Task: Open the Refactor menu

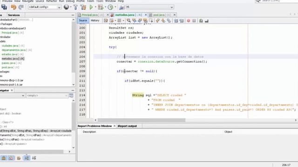Action: pyautogui.click(x=52, y=1)
